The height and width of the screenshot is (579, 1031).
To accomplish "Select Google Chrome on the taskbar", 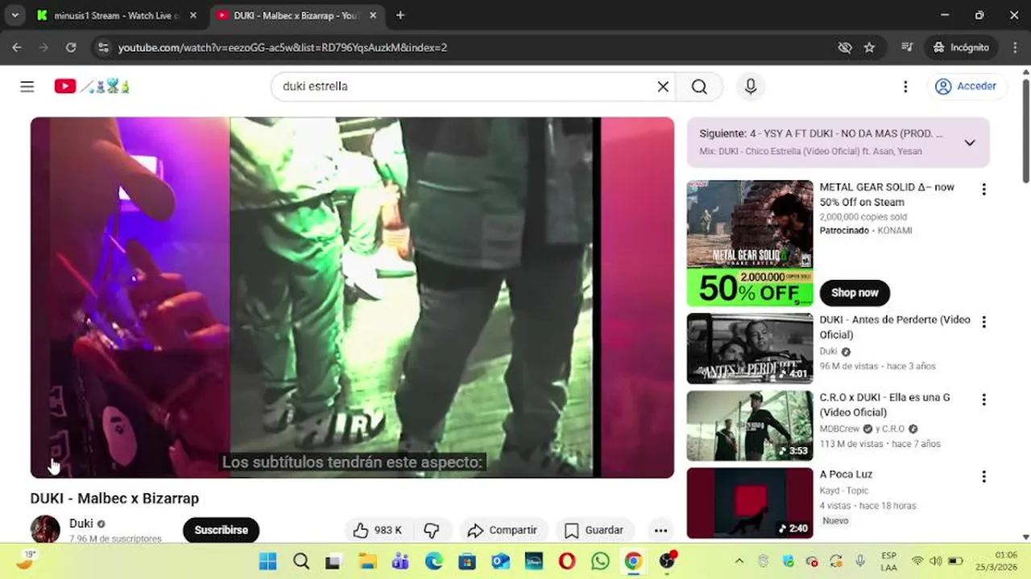I will 633,561.
